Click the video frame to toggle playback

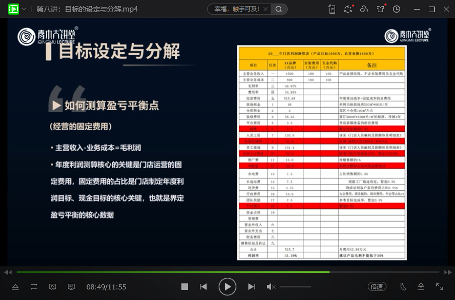(x=228, y=142)
